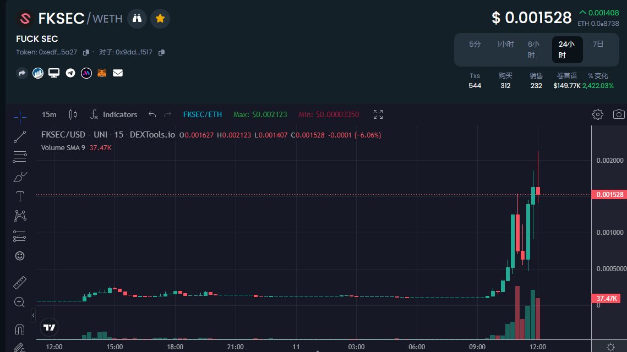The width and height of the screenshot is (627, 352).
Task: Click the pencil lock drawing tool
Action: pos(20,347)
